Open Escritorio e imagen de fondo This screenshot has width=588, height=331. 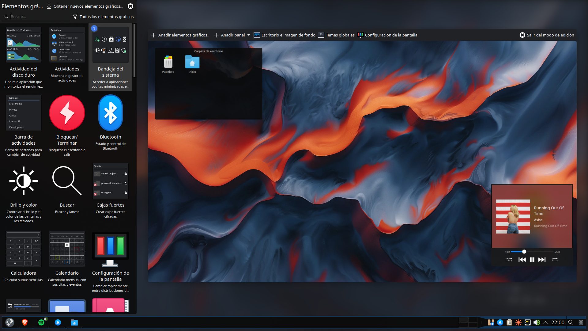[x=285, y=35]
